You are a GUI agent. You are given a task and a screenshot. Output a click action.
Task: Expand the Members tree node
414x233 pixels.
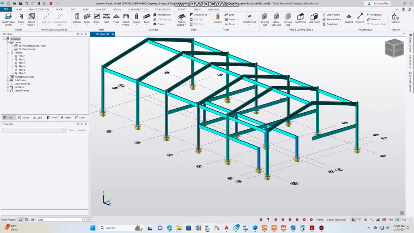click(x=8, y=87)
